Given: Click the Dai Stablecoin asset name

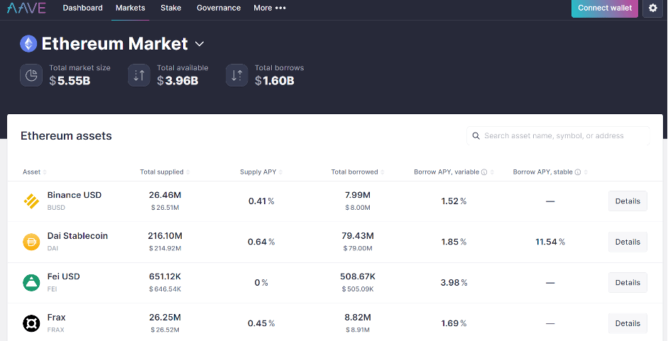Looking at the screenshot, I should (x=77, y=236).
